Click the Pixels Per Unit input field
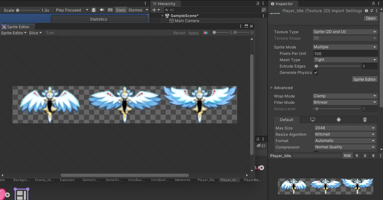 [346, 54]
